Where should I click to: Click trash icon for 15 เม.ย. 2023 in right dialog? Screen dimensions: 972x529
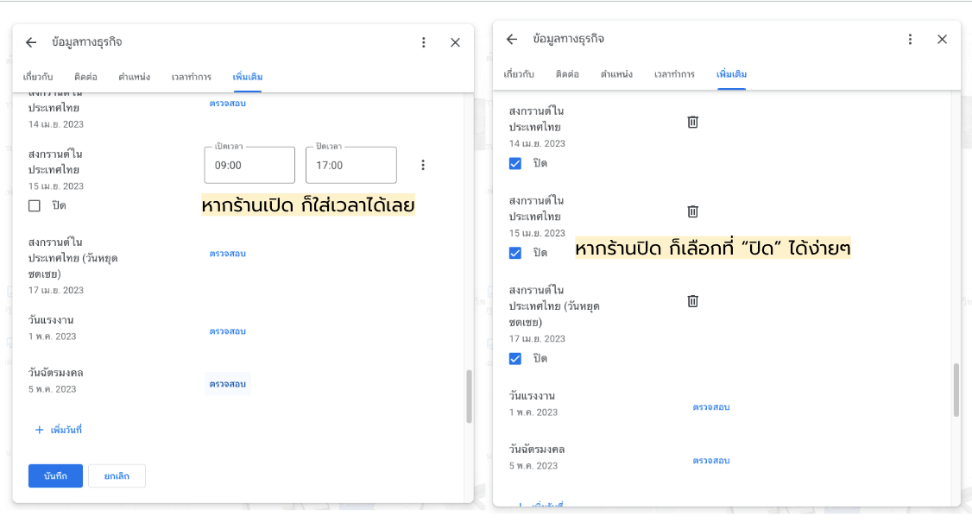pos(692,211)
